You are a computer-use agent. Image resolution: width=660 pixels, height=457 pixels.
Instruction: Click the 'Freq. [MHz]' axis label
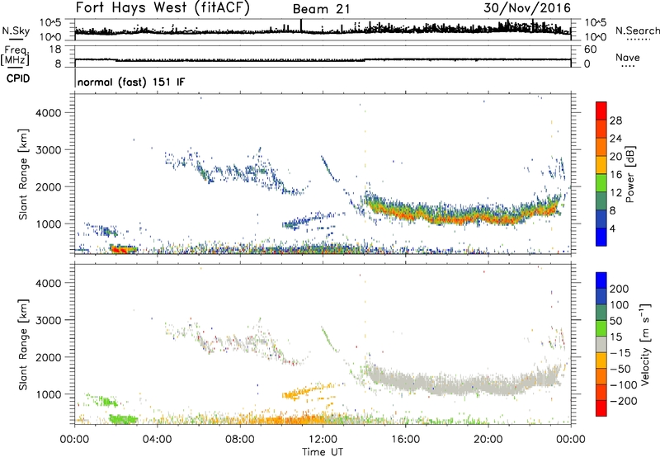pos(15,56)
